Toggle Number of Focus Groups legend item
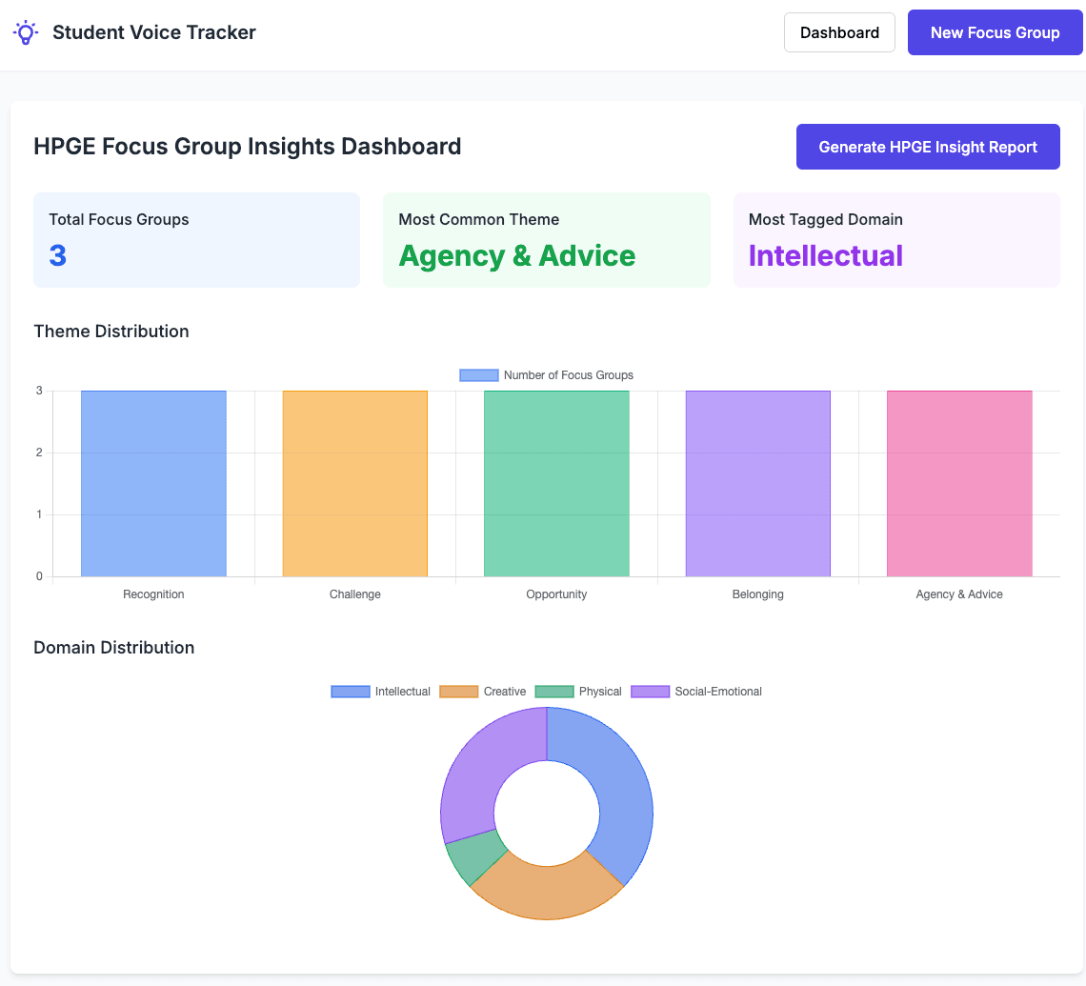The image size is (1086, 986). click(x=546, y=375)
